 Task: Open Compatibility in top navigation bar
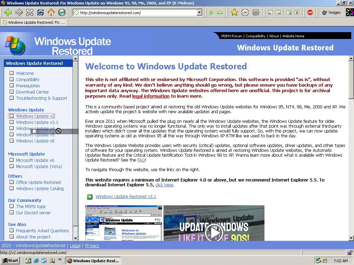(255, 36)
